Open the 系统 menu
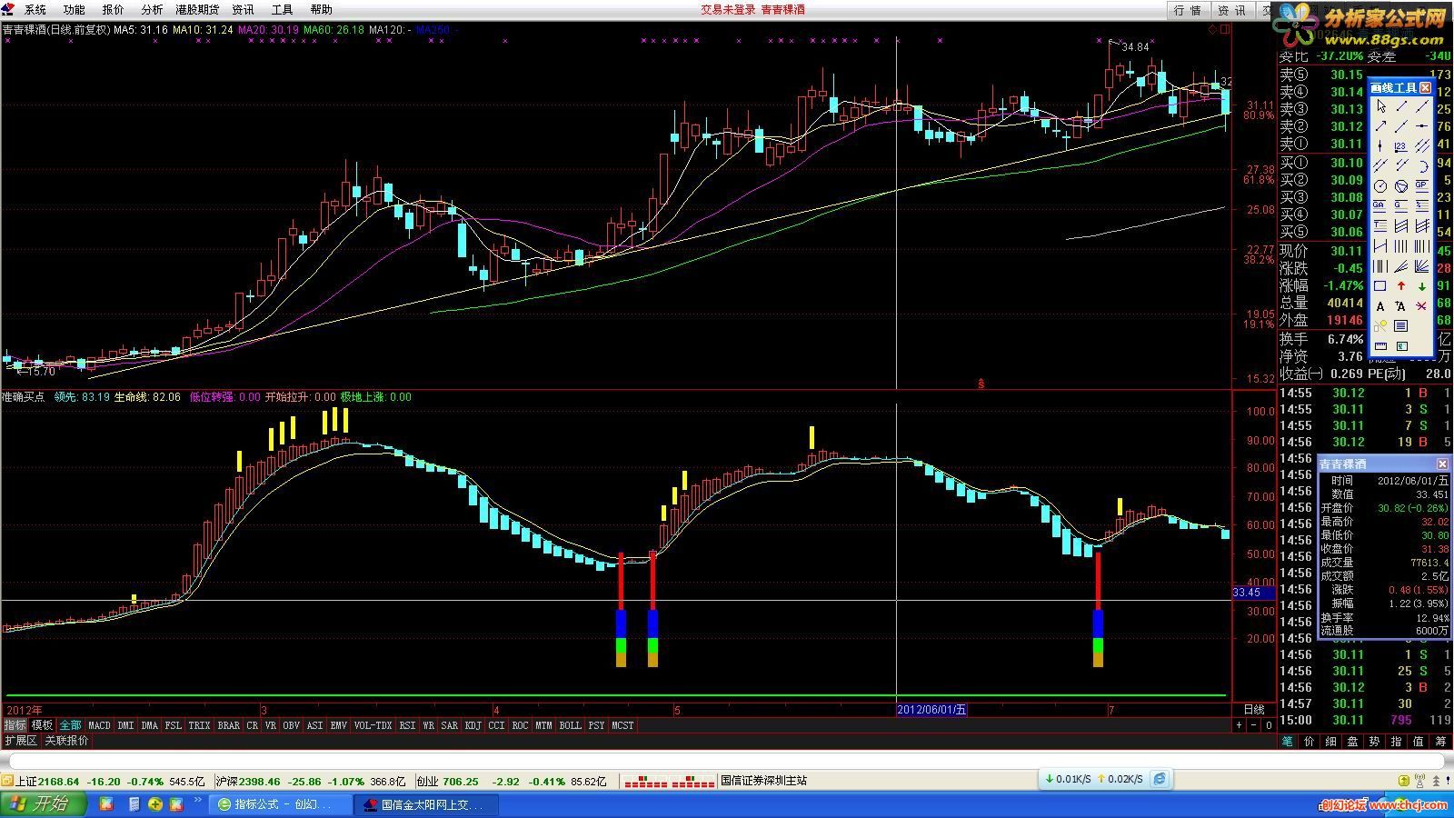Image resolution: width=1454 pixels, height=818 pixels. pyautogui.click(x=35, y=10)
